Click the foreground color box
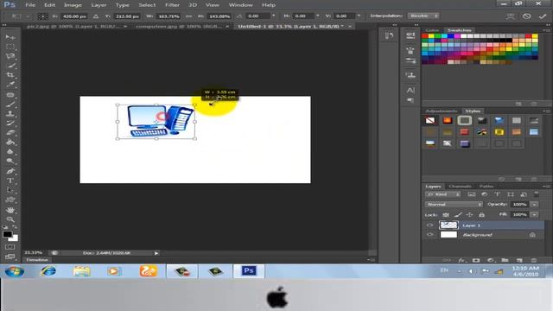This screenshot has width=553, height=311. [7, 234]
